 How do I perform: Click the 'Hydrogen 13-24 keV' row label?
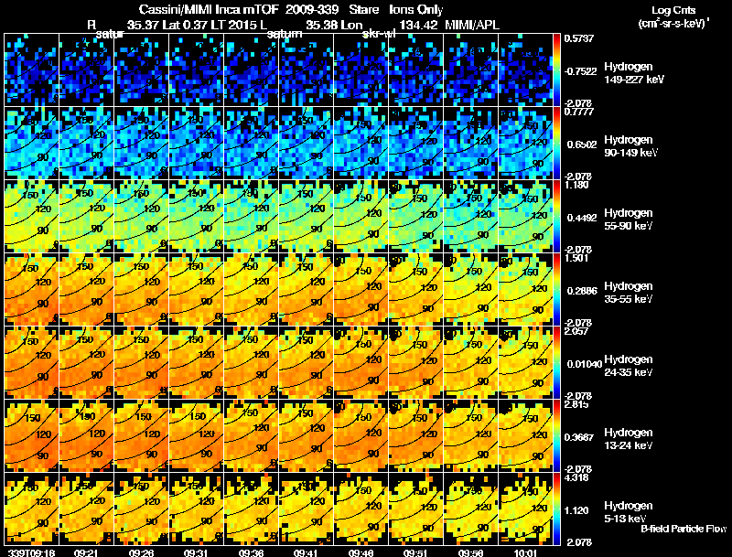pos(628,439)
